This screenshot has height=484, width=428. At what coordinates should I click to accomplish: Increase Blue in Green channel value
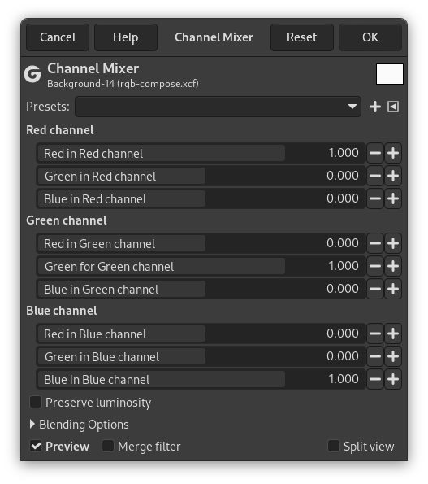point(393,289)
